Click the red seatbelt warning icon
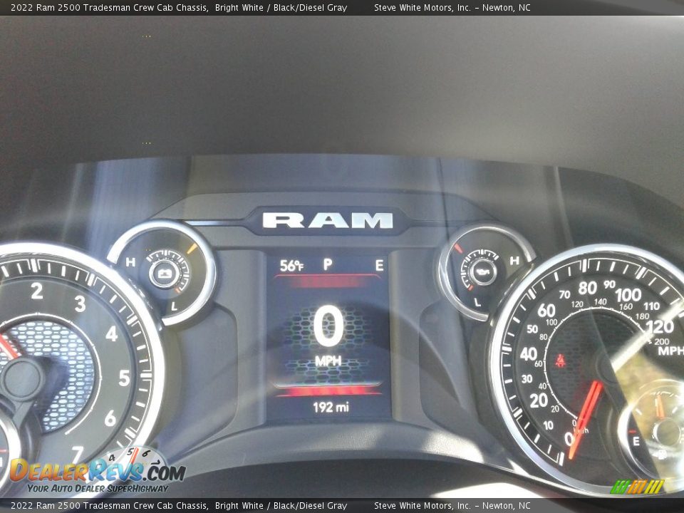Screen dimensions: 684x513 (560, 361)
